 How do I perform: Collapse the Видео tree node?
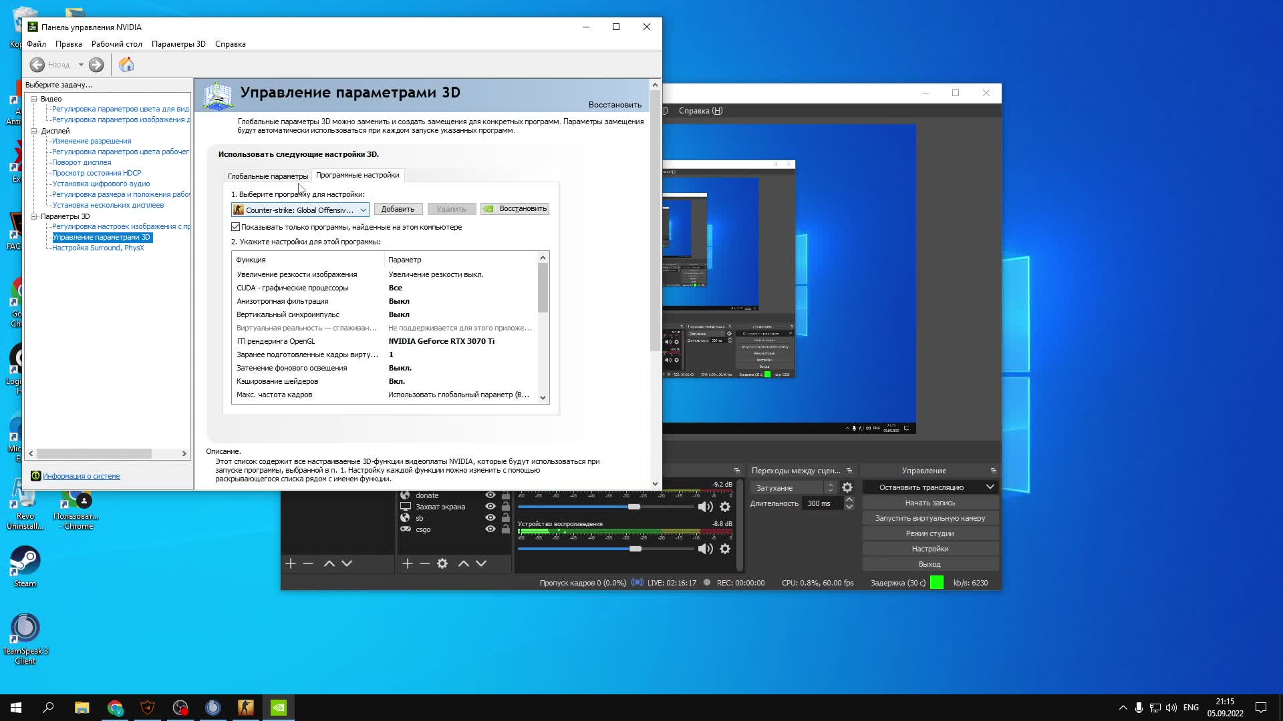(x=33, y=99)
